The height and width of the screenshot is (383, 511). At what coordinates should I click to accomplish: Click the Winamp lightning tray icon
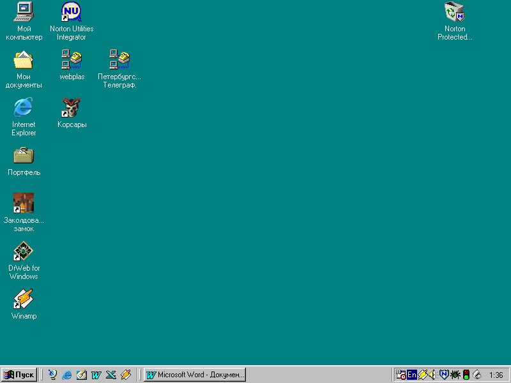click(423, 375)
